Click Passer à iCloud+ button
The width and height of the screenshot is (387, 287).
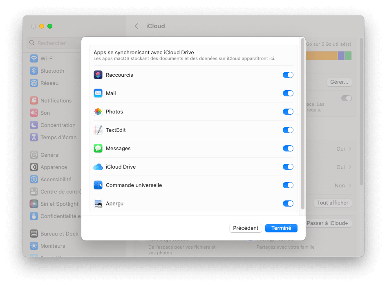click(x=329, y=223)
